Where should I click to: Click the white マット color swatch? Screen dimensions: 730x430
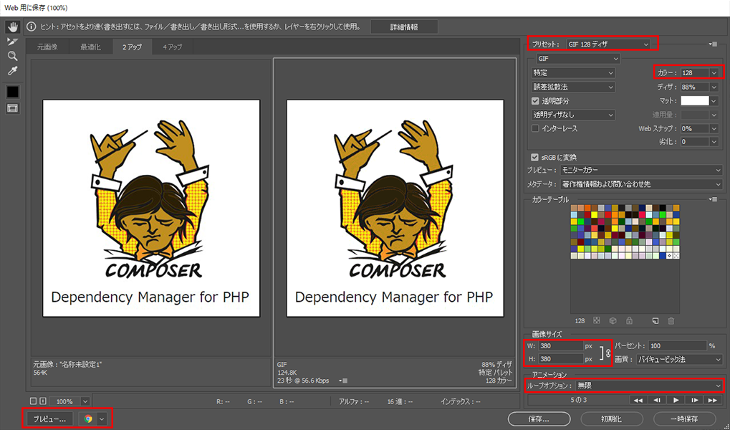click(x=695, y=100)
